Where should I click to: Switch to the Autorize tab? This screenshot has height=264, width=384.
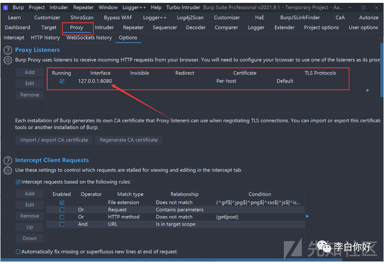pyautogui.click(x=369, y=17)
